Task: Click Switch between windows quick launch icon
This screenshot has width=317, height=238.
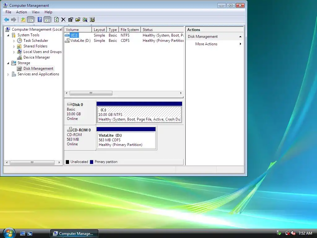Action: tap(30, 234)
